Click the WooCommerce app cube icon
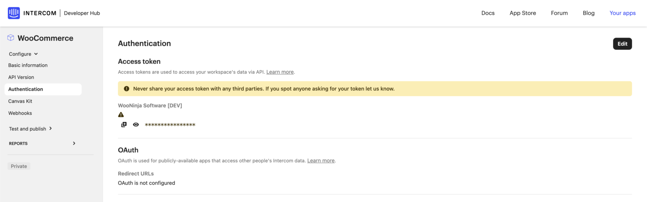This screenshot has height=202, width=647. (11, 38)
